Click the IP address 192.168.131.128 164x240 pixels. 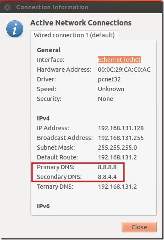[x=121, y=128]
